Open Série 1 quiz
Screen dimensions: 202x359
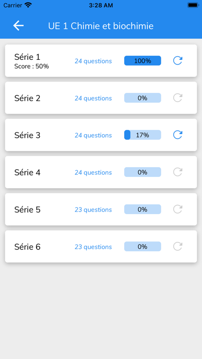pyautogui.click(x=101, y=61)
